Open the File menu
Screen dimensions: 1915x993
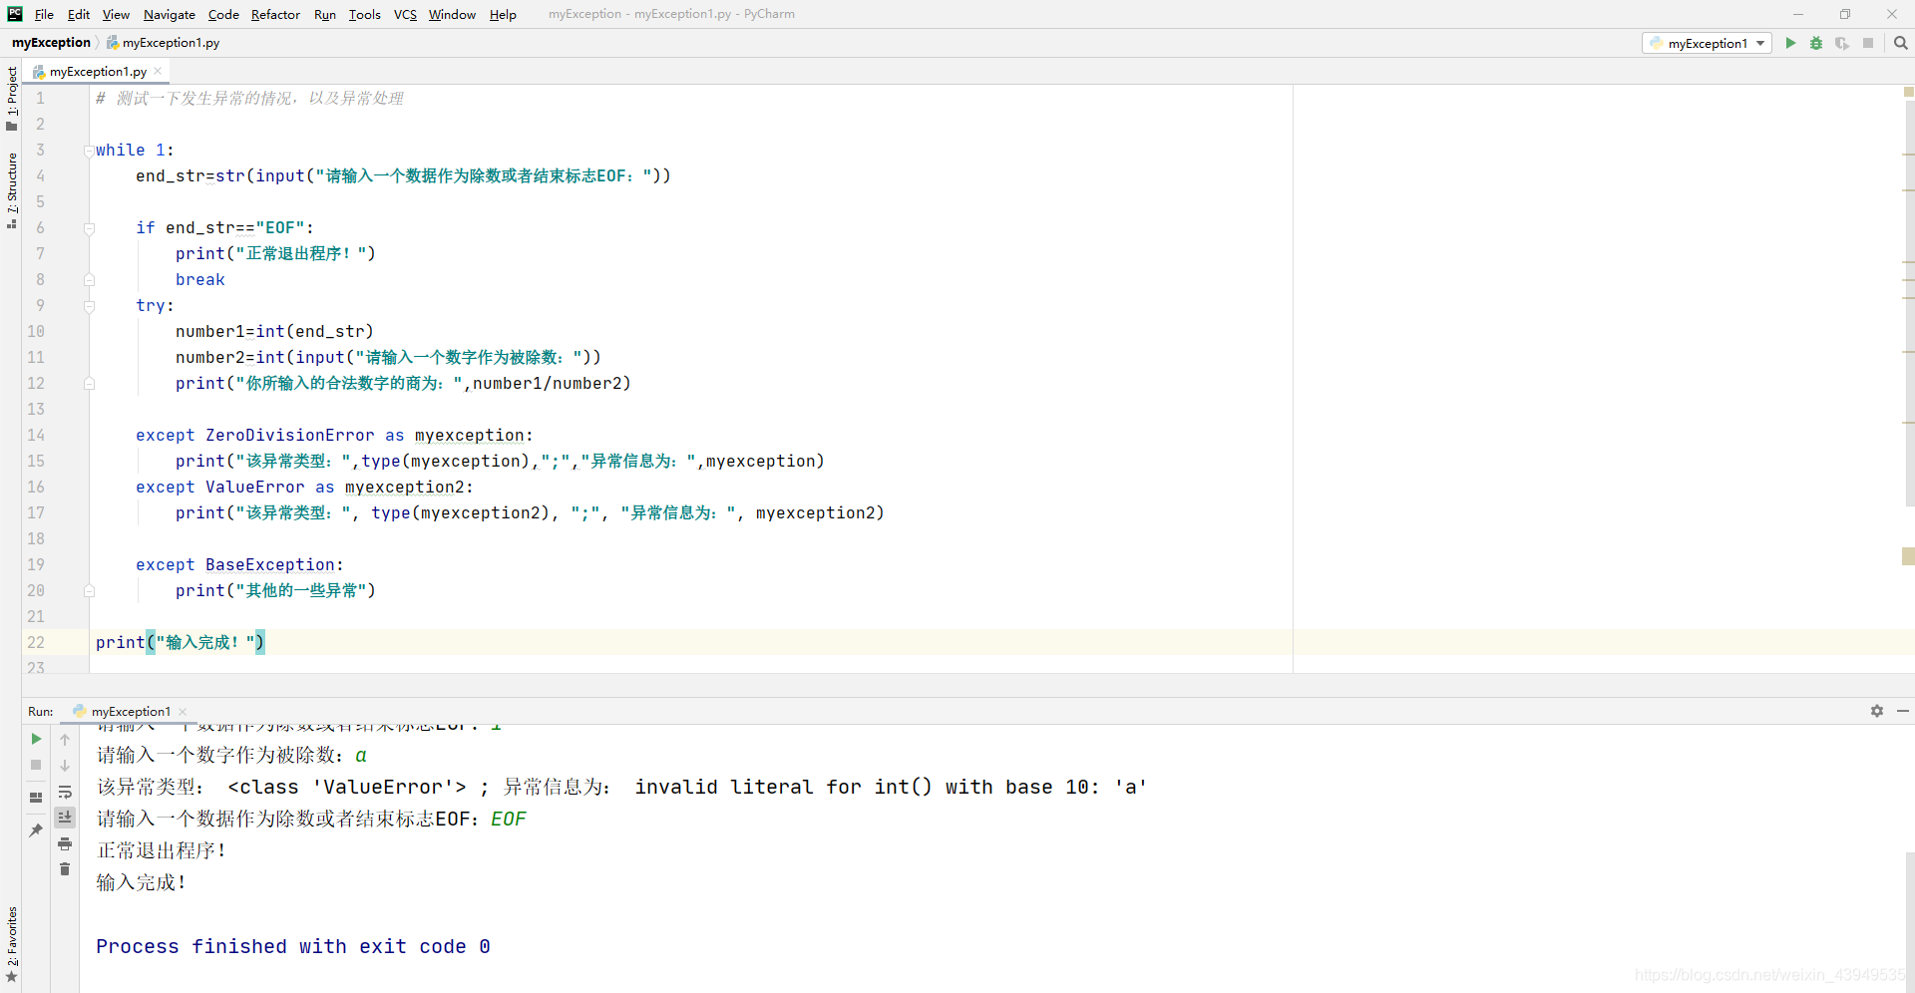coord(44,14)
